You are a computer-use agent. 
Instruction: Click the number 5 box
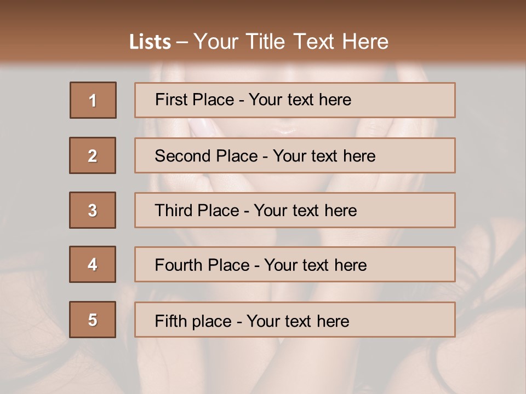click(93, 320)
